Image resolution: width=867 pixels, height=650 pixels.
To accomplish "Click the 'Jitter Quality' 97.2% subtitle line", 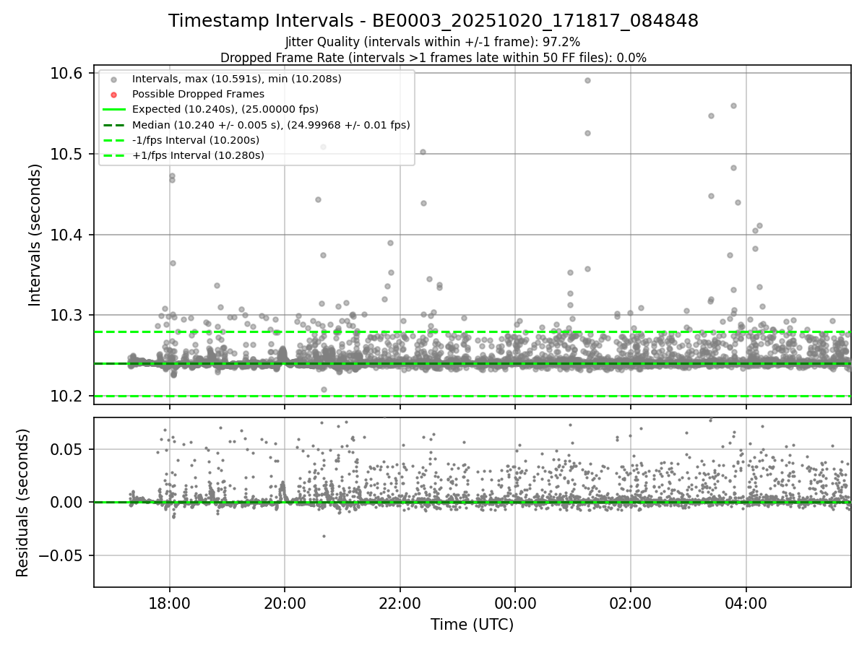I will (x=433, y=42).
